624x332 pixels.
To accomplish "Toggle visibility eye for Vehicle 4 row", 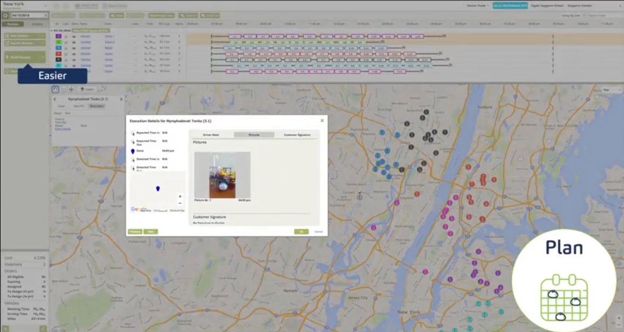I will [x=74, y=54].
